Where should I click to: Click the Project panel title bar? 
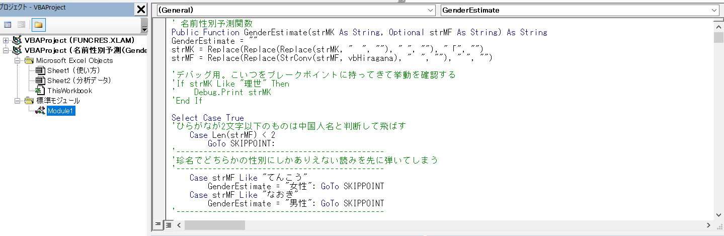tap(67, 9)
